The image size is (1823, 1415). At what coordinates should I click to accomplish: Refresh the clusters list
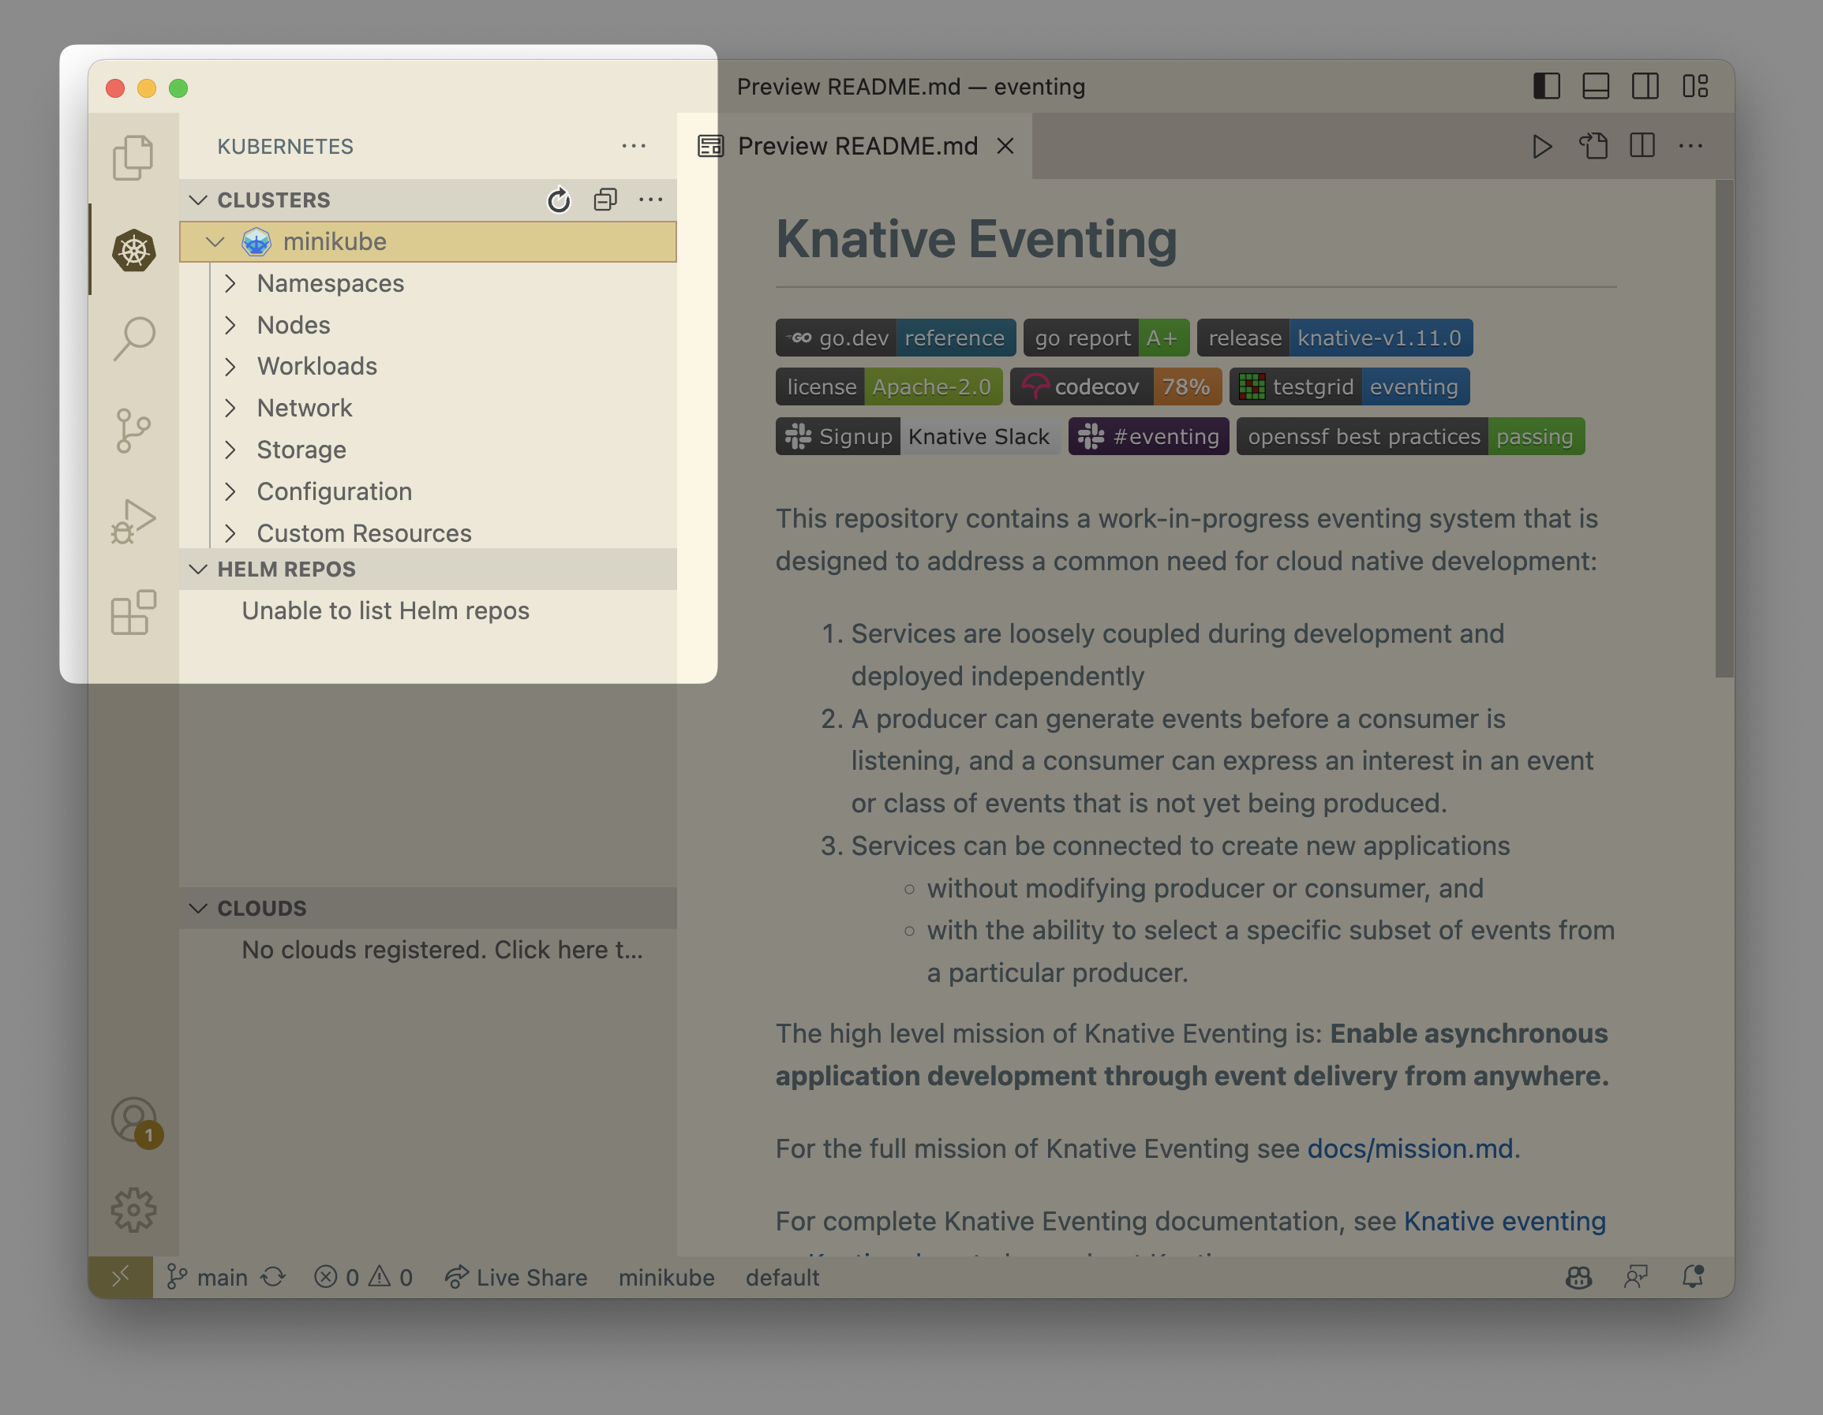[x=558, y=200]
